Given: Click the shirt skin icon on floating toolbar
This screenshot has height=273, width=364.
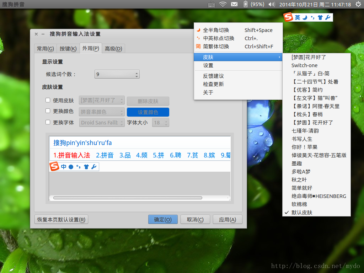Looking at the screenshot, I should tap(320, 17).
